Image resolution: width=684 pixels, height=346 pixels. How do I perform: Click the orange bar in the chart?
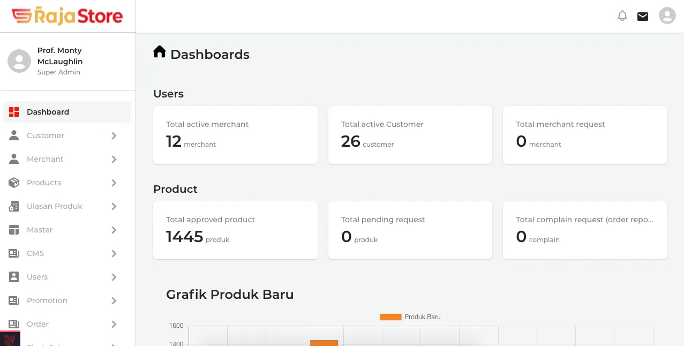click(324, 343)
